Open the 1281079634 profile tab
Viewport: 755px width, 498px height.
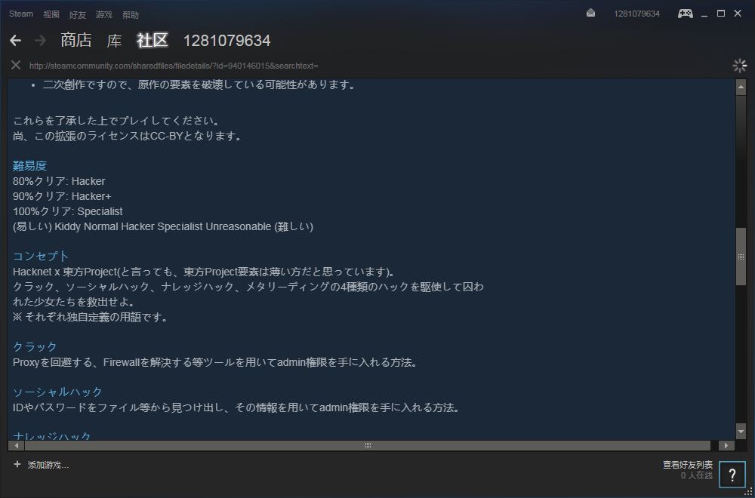click(226, 41)
